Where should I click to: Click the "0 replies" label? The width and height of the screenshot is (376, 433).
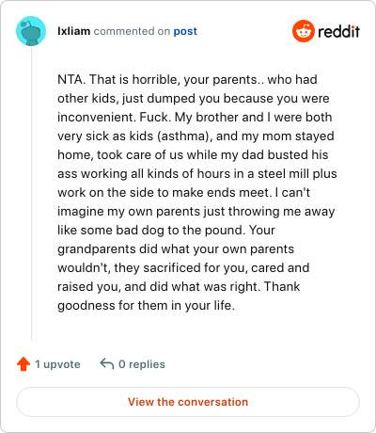[x=142, y=364]
